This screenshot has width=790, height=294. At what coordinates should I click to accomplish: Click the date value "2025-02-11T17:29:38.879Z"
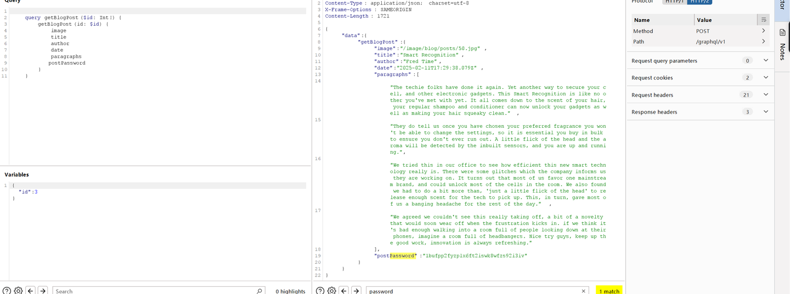(x=437, y=68)
